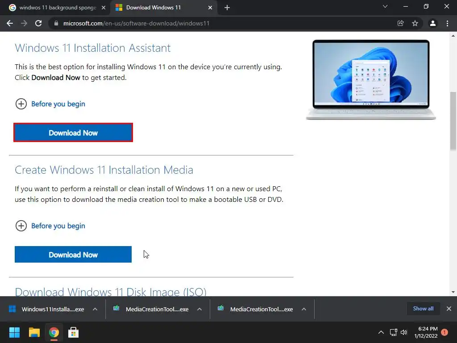Screen dimensions: 457x343
Task: Share this page via the share icon
Action: tap(400, 23)
